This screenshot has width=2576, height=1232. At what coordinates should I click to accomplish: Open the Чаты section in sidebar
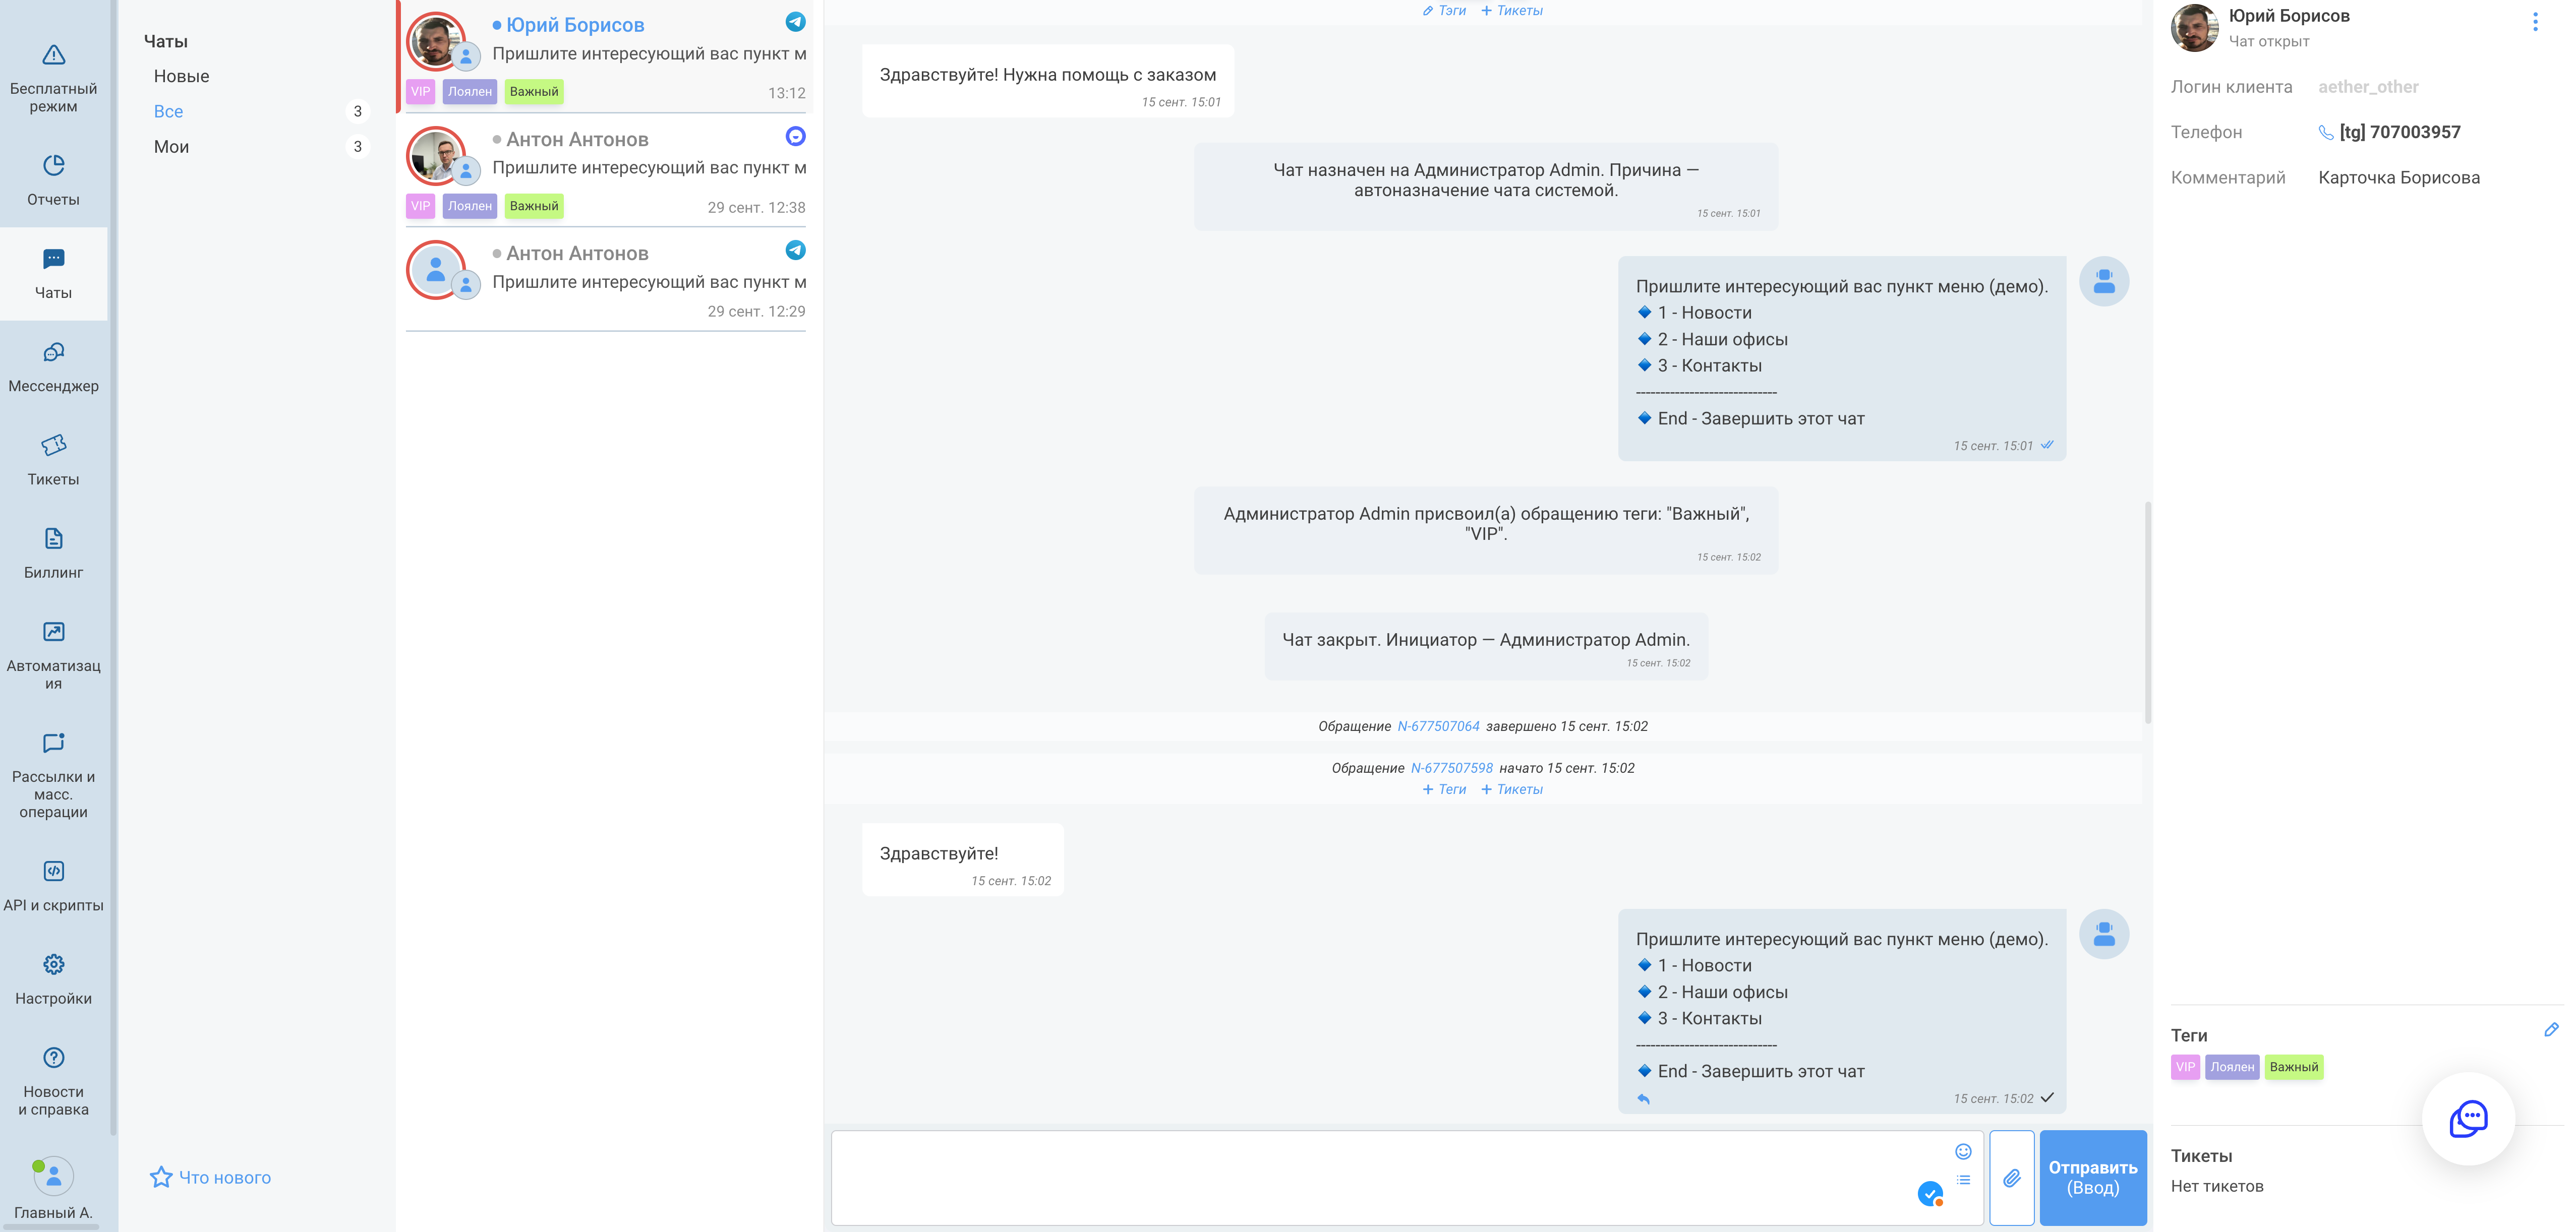[x=53, y=275]
